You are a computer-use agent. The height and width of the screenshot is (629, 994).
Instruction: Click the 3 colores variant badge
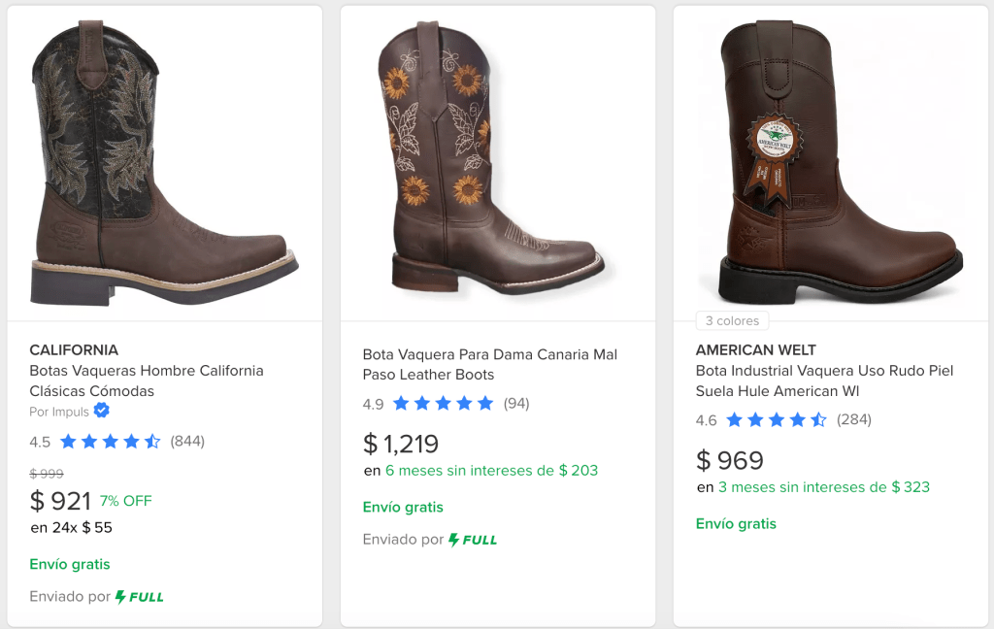(x=732, y=321)
